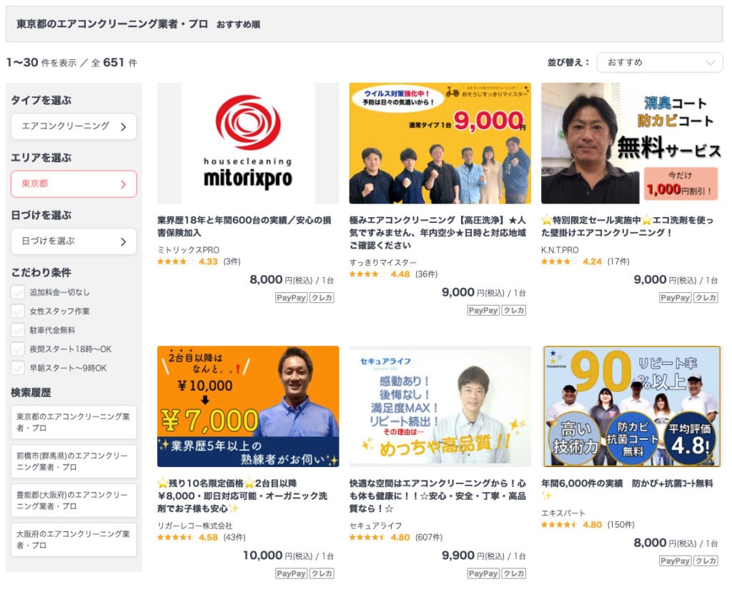Image resolution: width=732 pixels, height=592 pixels.
Task: Click the クレカ badge on セキュアライフ listing
Action: 513,573
